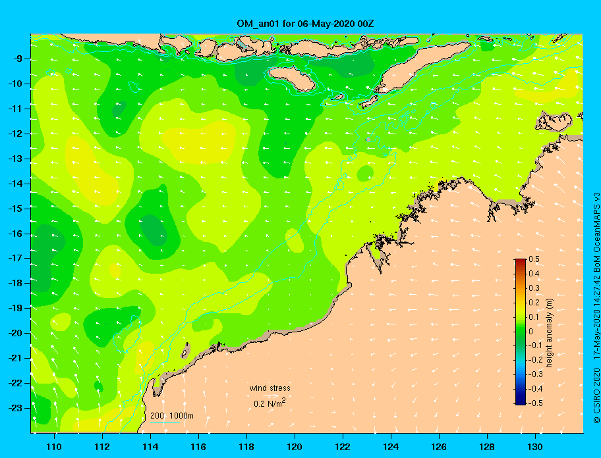This screenshot has height=458, width=601.
Task: Click longitude label 110
Action: coord(54,447)
